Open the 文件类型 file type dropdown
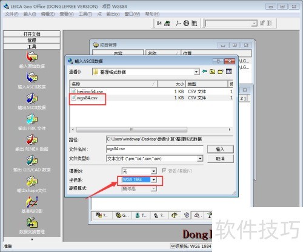Screen dimensions: 303x252 click(x=200, y=159)
